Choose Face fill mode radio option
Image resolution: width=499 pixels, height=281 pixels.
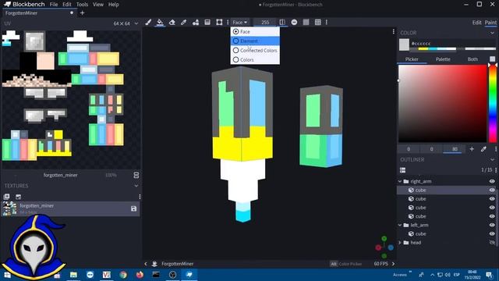point(255,31)
